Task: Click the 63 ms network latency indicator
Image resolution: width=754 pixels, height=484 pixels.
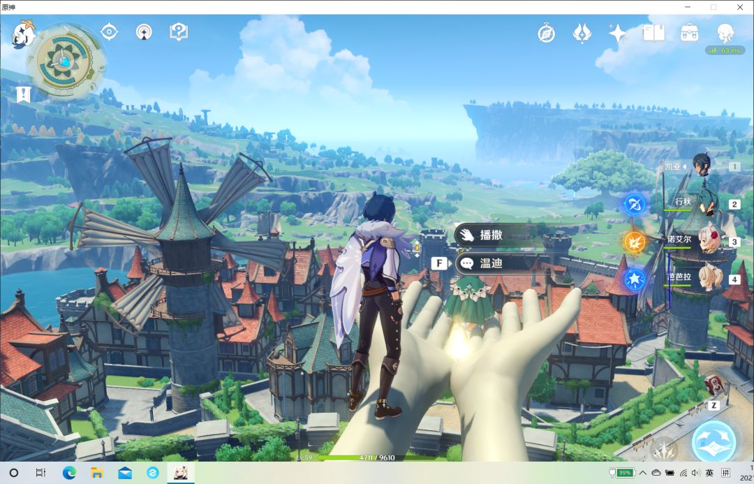Action: click(x=725, y=50)
